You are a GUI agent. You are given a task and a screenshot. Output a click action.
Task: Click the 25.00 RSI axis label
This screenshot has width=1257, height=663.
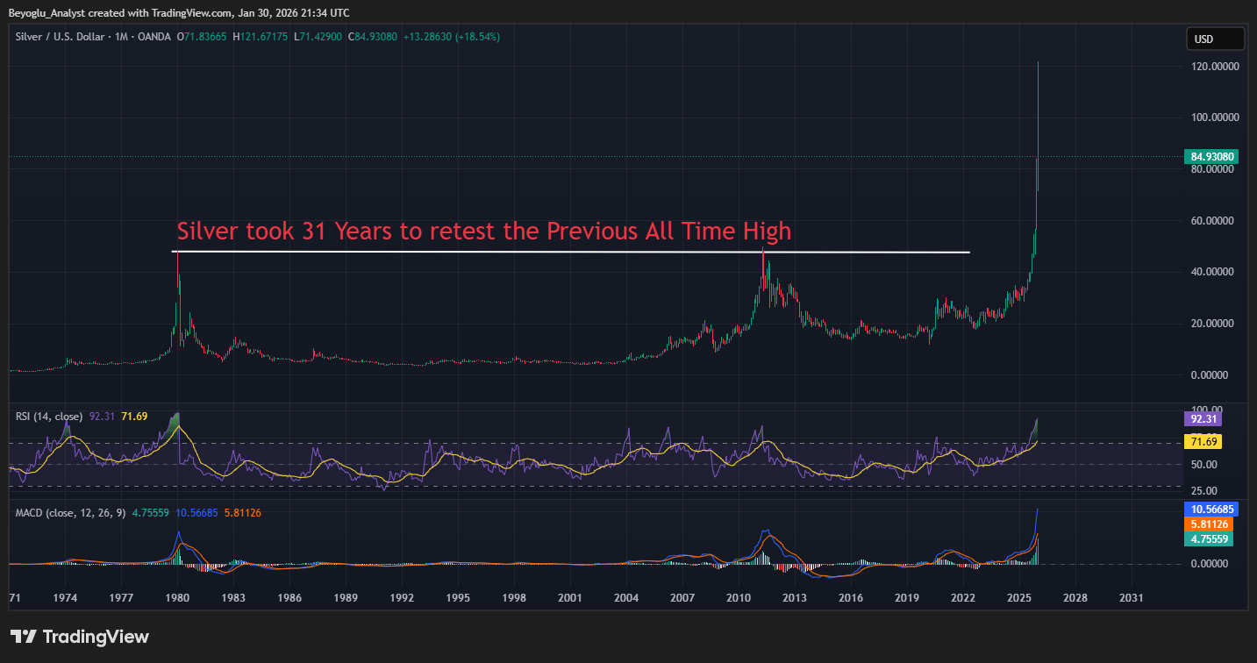[x=1202, y=491]
